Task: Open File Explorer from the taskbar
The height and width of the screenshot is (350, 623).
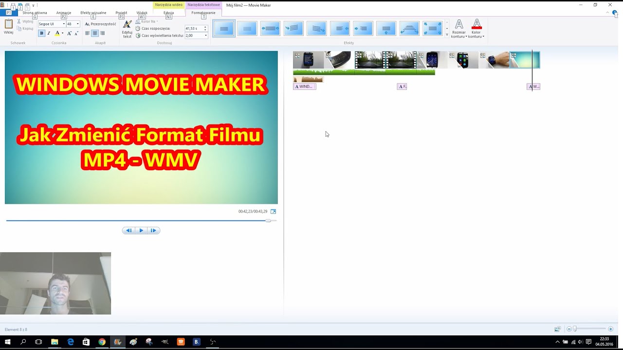Action: [55, 342]
